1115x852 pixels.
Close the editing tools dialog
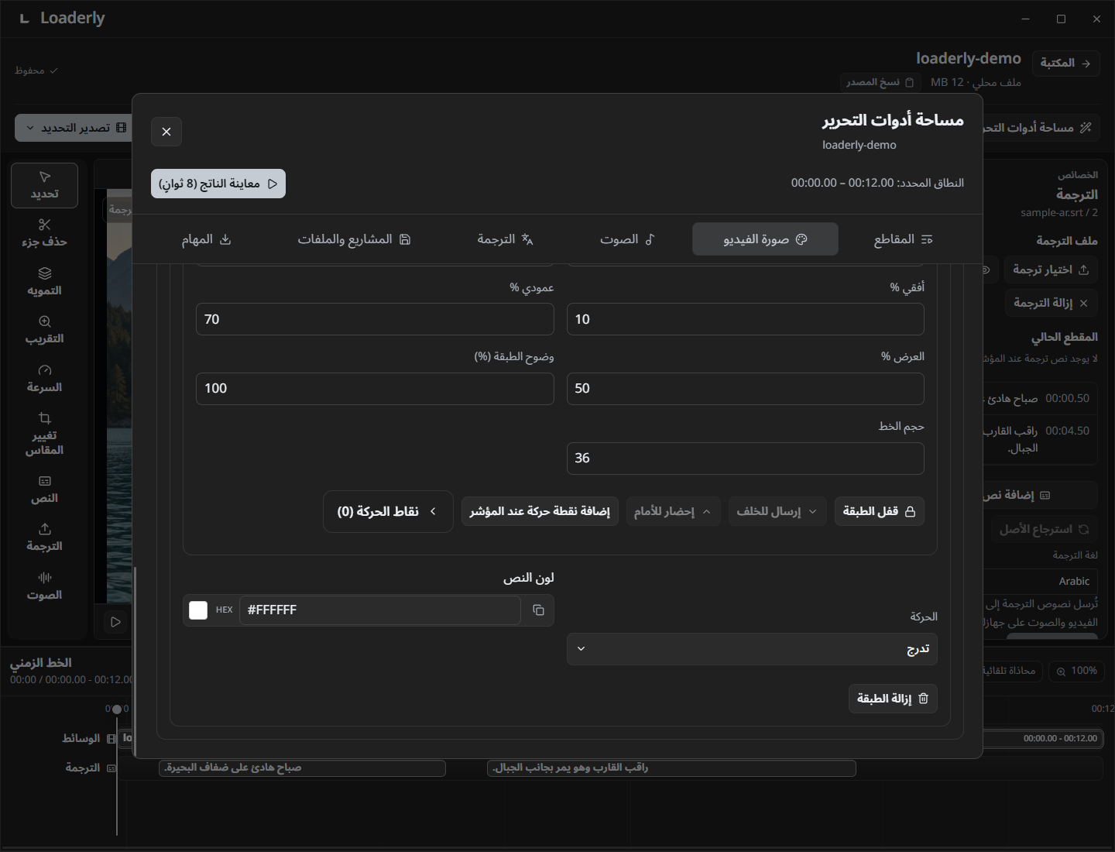coord(166,132)
